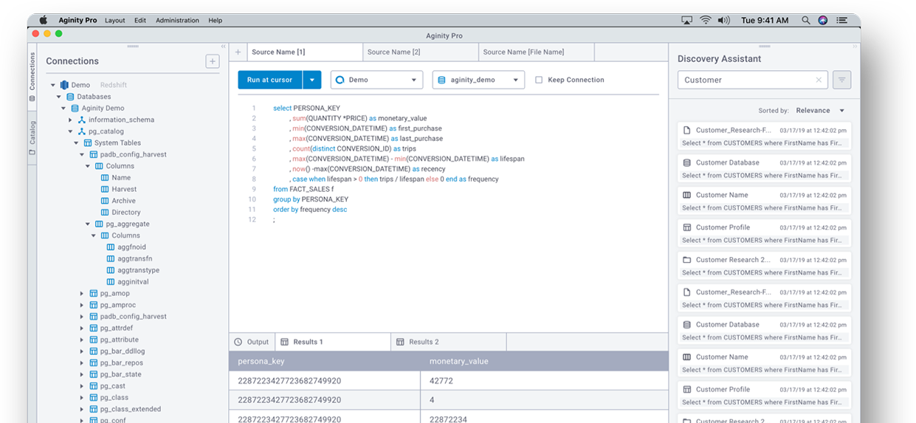
Task: Choose database from aginity_demo dropdown
Action: (478, 80)
